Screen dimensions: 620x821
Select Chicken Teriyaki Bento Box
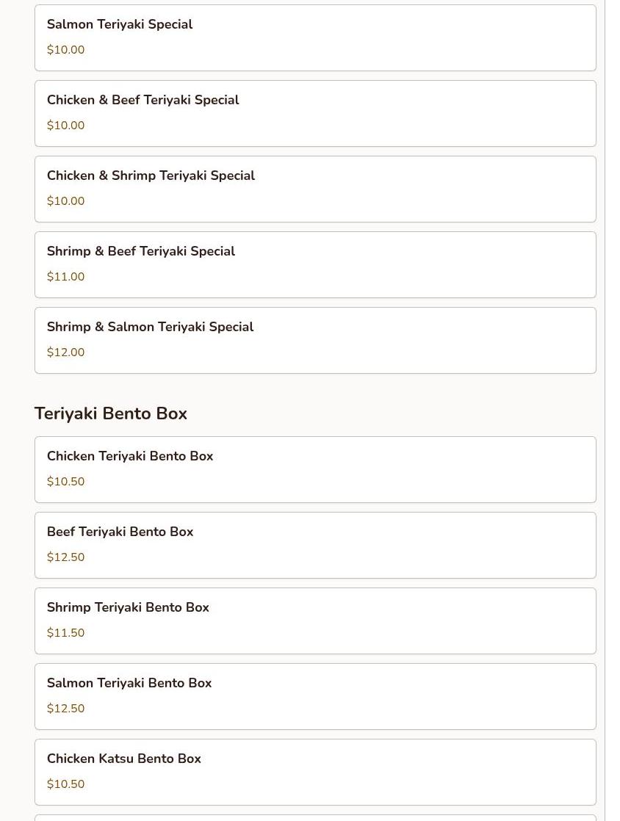click(x=314, y=469)
